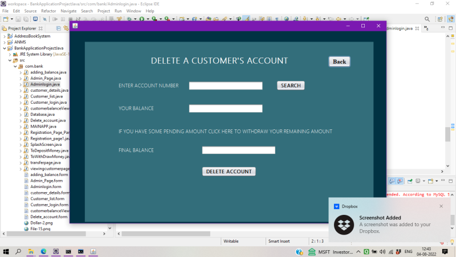
Task: Collapse the com.bank package
Action: click(x=15, y=66)
